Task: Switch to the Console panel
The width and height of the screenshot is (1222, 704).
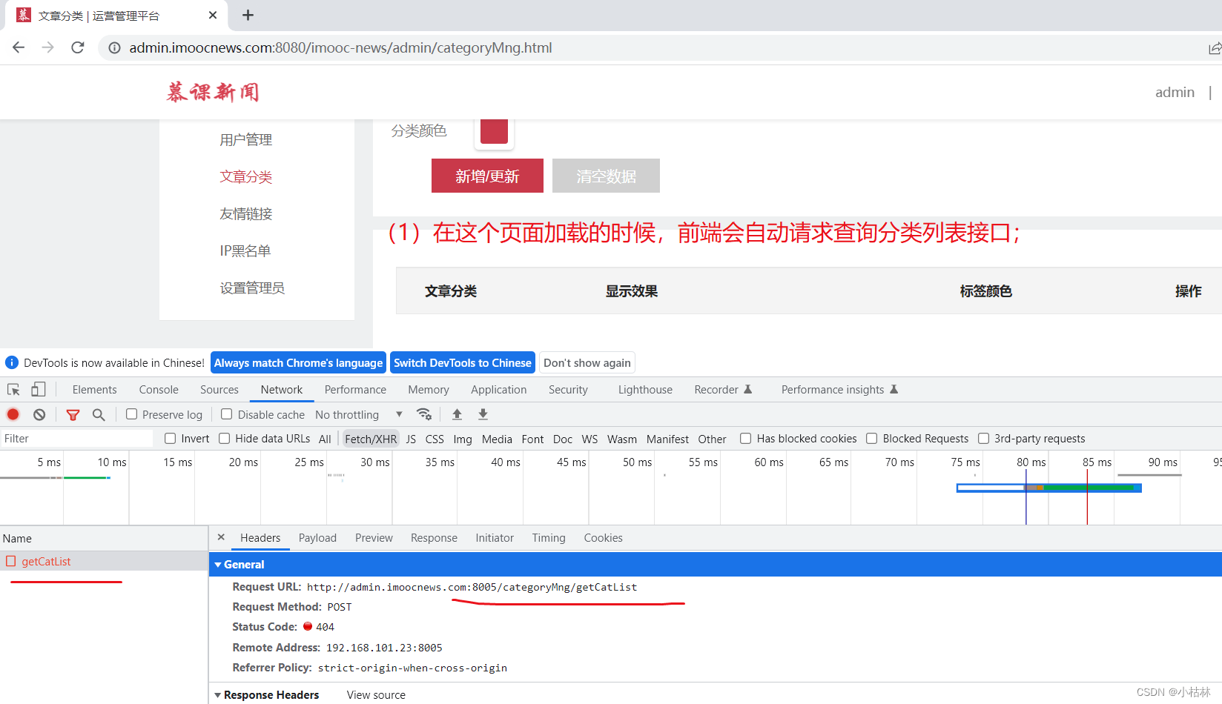Action: click(158, 389)
